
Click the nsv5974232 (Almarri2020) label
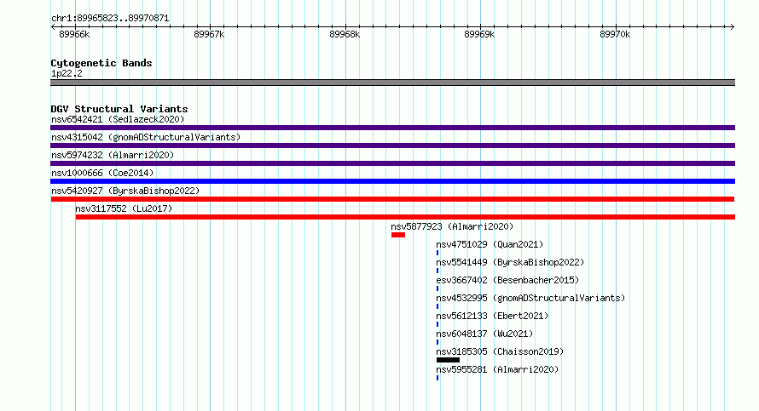(x=113, y=155)
